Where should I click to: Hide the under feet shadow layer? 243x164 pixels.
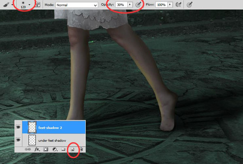pos(18,140)
